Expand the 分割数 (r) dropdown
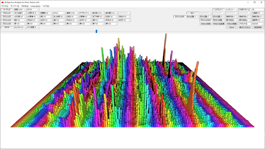The width and height of the screenshot is (265, 149). click(x=258, y=13)
